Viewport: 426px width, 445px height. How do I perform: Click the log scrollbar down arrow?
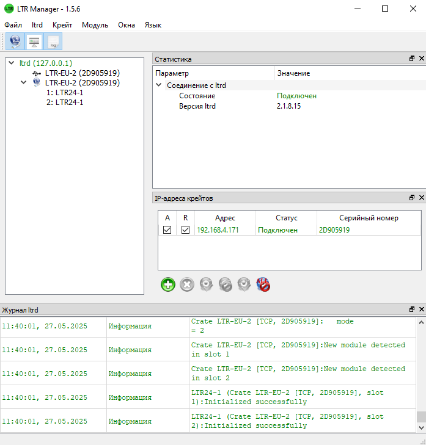point(421,428)
